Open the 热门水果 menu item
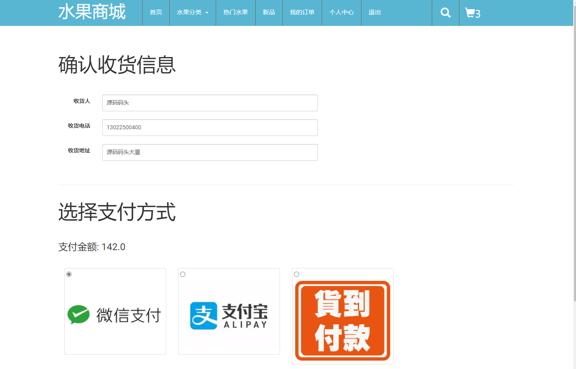Screen dimensions: 576x369 click(x=235, y=12)
